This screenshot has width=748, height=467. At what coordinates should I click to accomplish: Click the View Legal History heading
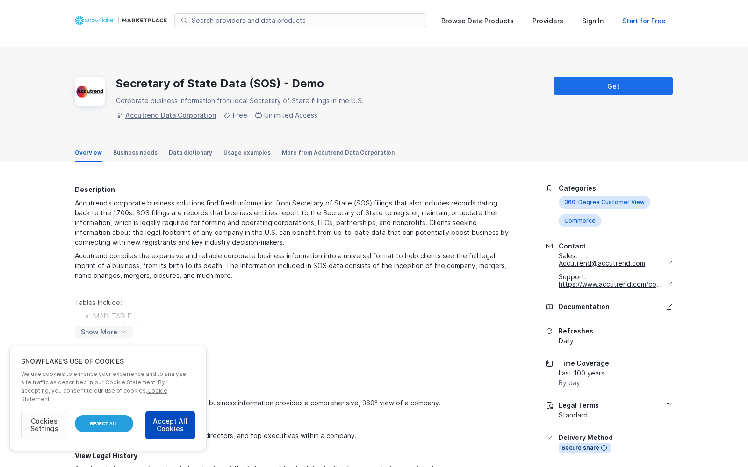click(x=106, y=456)
